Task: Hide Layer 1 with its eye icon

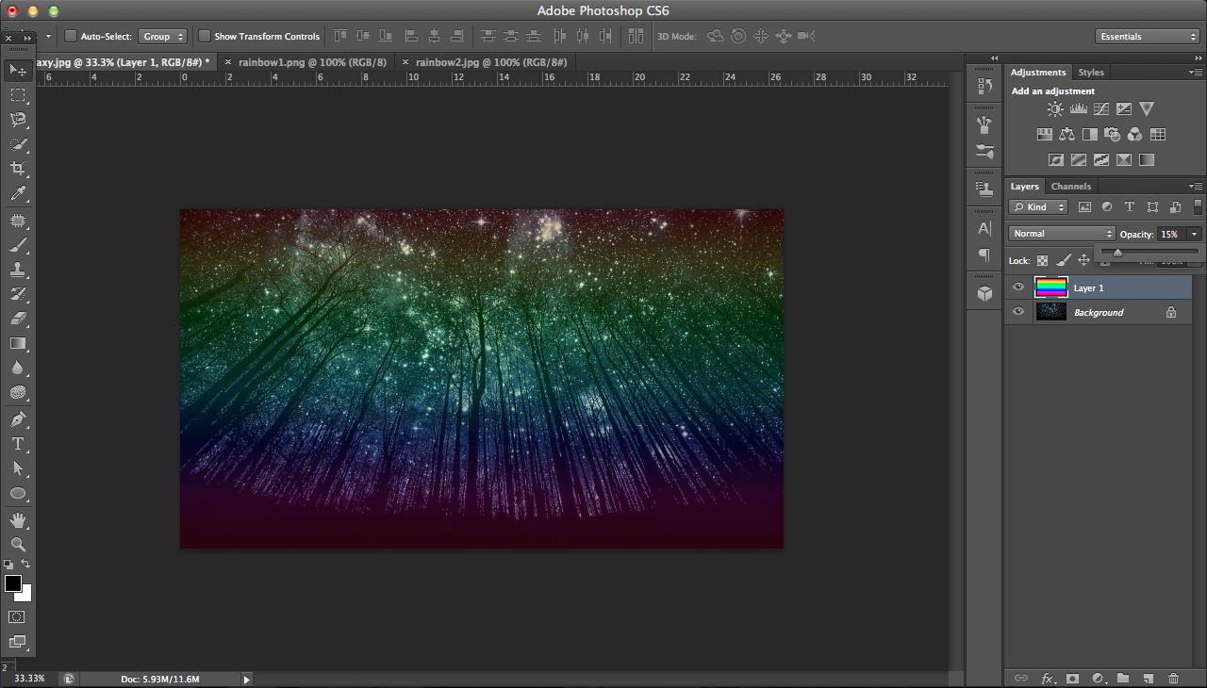Action: (1018, 287)
